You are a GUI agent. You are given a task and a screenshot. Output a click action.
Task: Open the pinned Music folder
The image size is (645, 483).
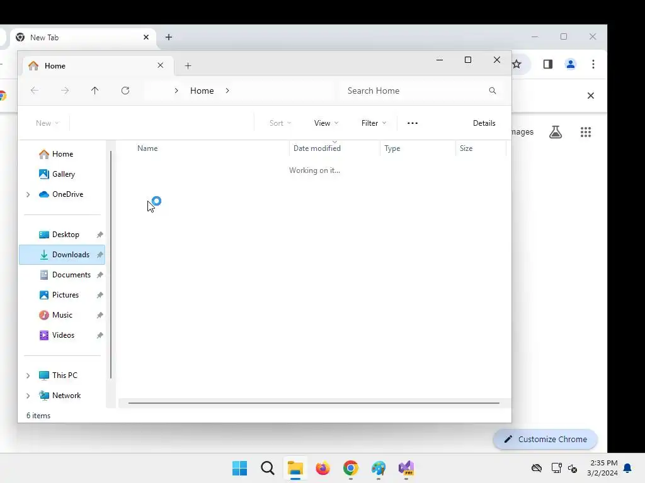coord(62,315)
